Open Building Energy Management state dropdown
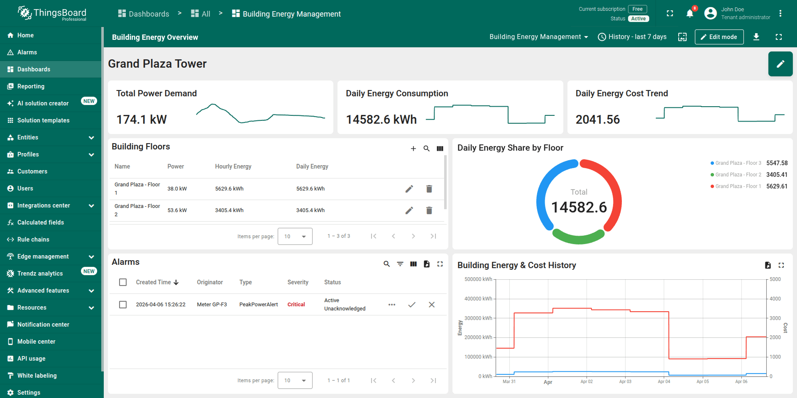 point(538,37)
